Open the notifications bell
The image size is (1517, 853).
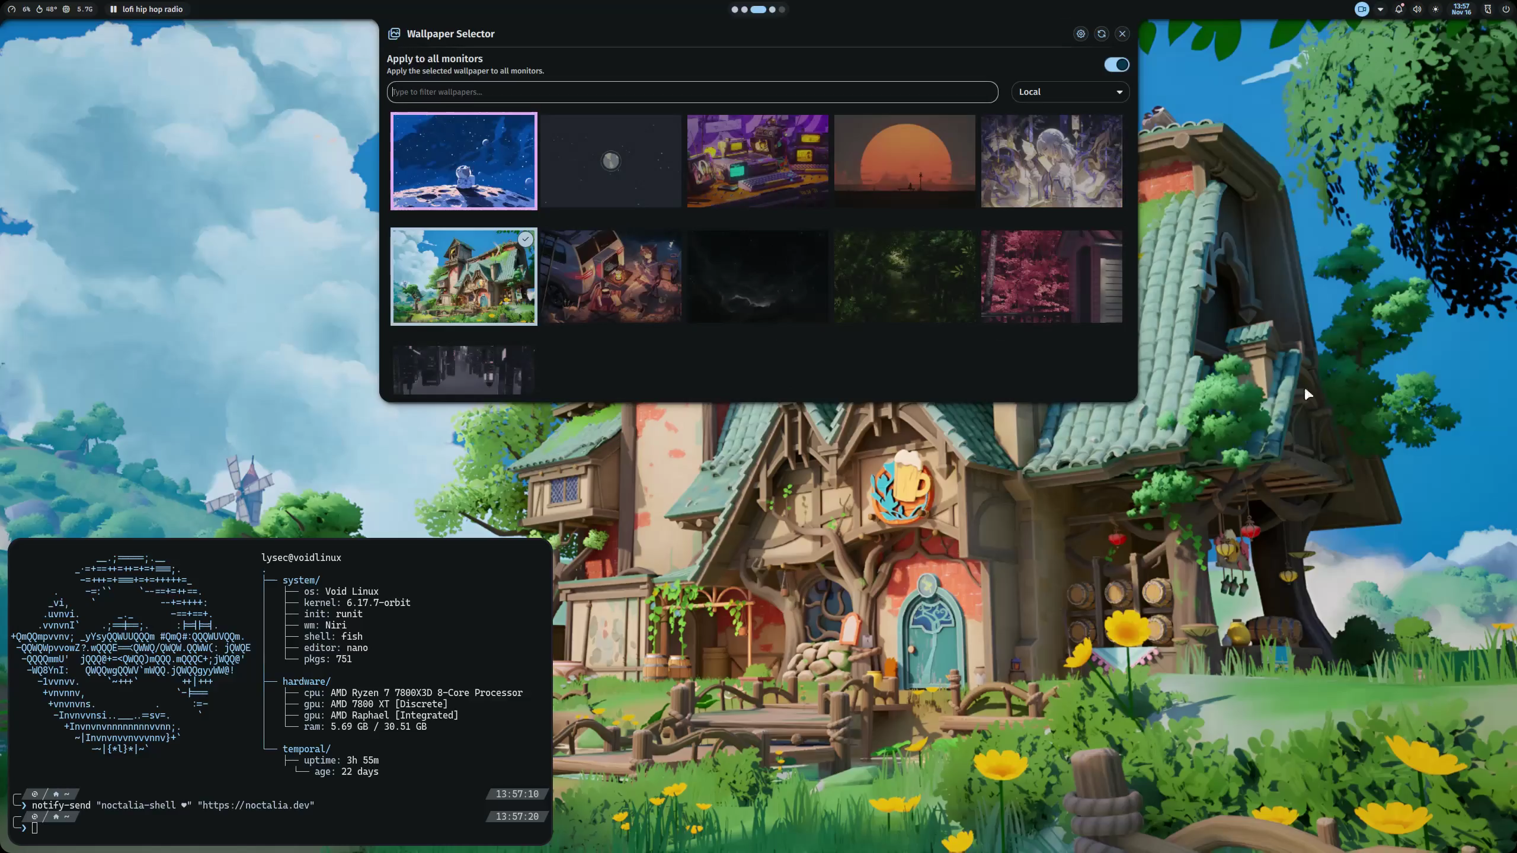1398,9
